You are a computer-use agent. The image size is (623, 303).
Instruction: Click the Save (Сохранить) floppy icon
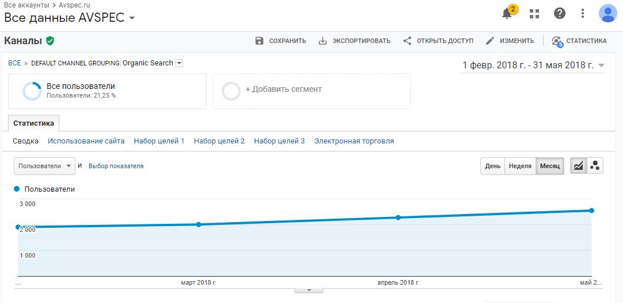[x=259, y=41]
